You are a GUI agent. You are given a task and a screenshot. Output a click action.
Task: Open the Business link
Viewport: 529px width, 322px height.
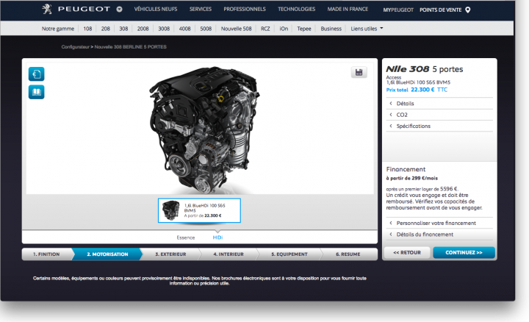coord(331,29)
